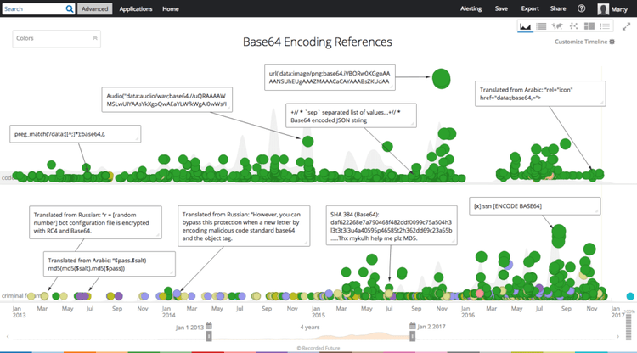Viewport: 637px width, 353px height.
Task: Open the world map view
Action: pos(558,27)
